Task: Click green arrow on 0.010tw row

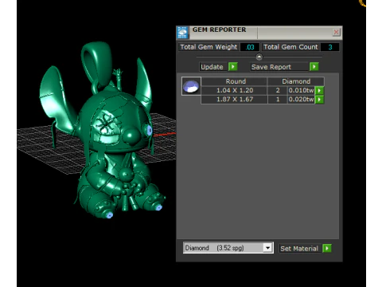Action: click(x=319, y=90)
